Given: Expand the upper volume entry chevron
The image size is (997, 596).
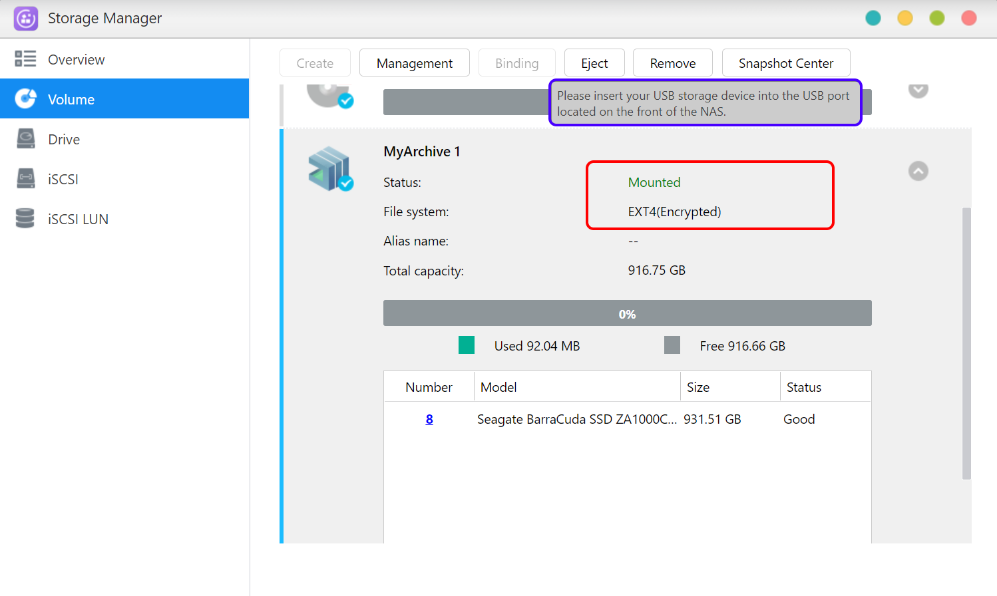Looking at the screenshot, I should click(x=918, y=90).
